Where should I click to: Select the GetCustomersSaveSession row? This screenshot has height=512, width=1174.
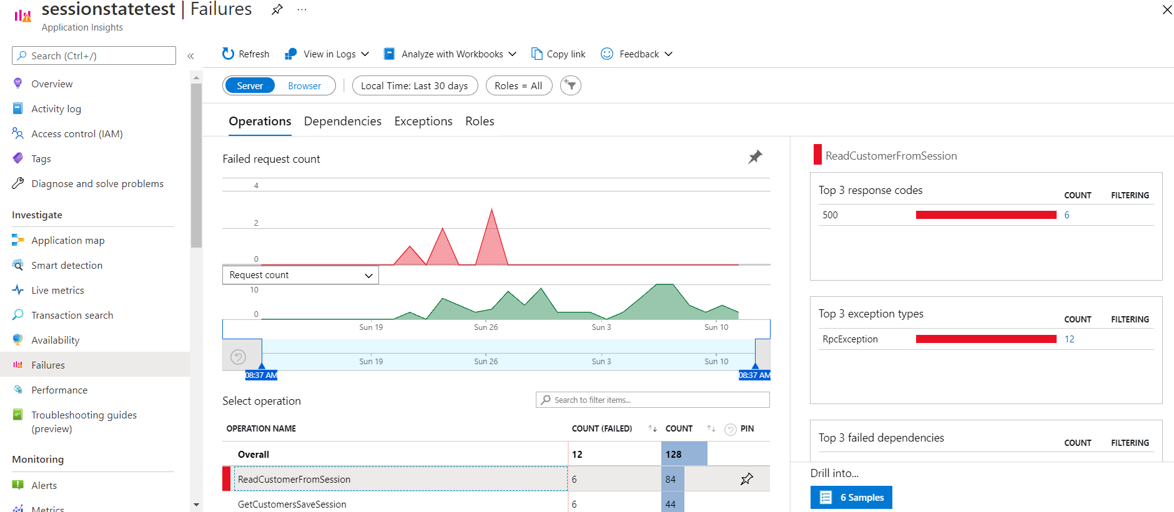(496, 504)
